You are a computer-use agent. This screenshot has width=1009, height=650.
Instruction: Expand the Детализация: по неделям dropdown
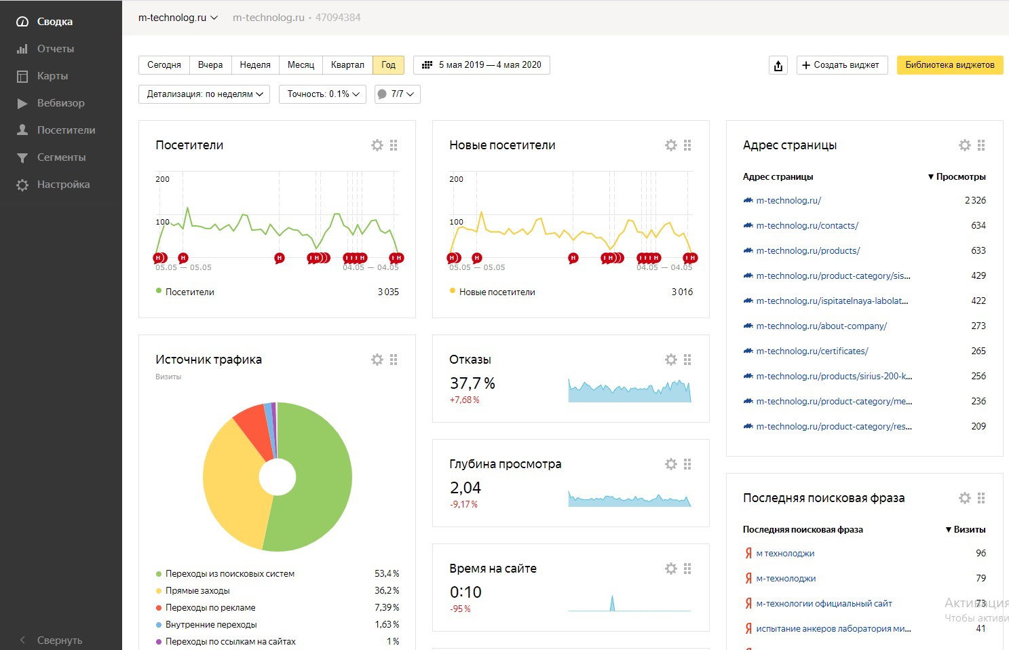click(x=204, y=94)
